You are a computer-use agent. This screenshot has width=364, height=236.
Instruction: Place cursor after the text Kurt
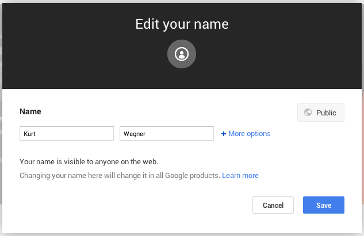point(36,134)
